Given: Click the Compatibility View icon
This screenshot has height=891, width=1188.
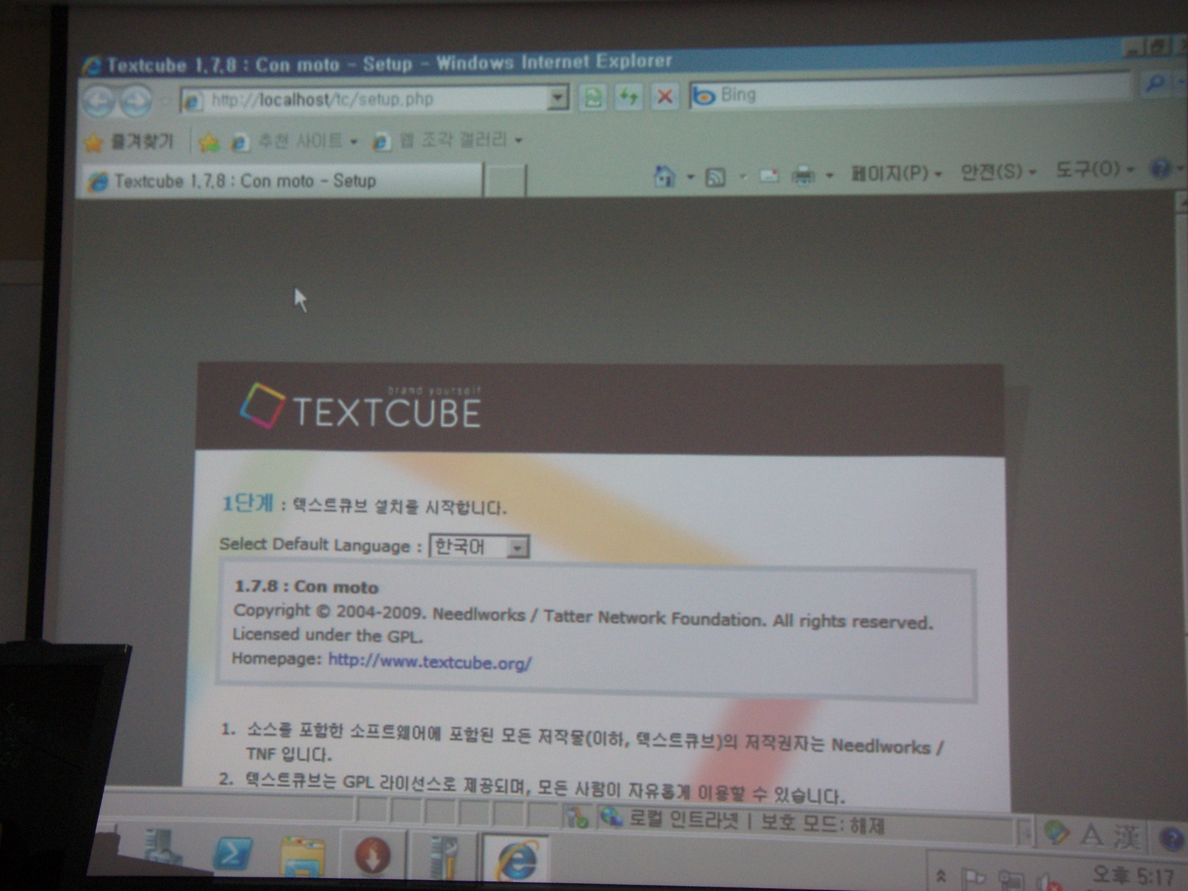Looking at the screenshot, I should pos(593,98).
